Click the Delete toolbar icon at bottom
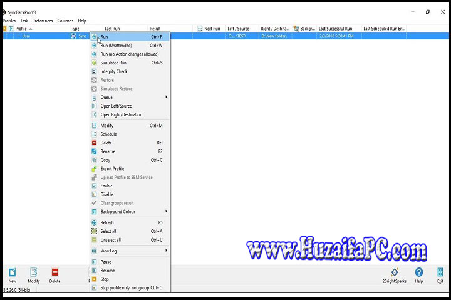Image resolution: width=451 pixels, height=300 pixels. 54,272
